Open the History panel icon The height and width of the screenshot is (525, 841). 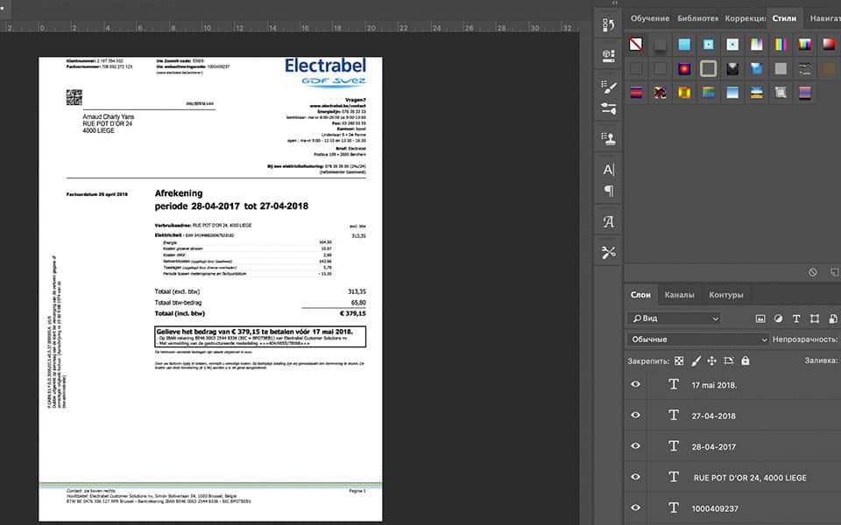[608, 24]
